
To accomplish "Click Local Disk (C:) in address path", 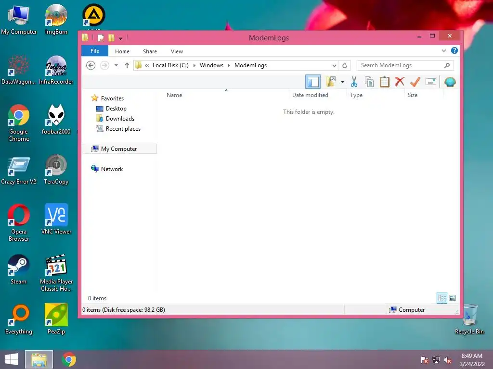I will [170, 65].
